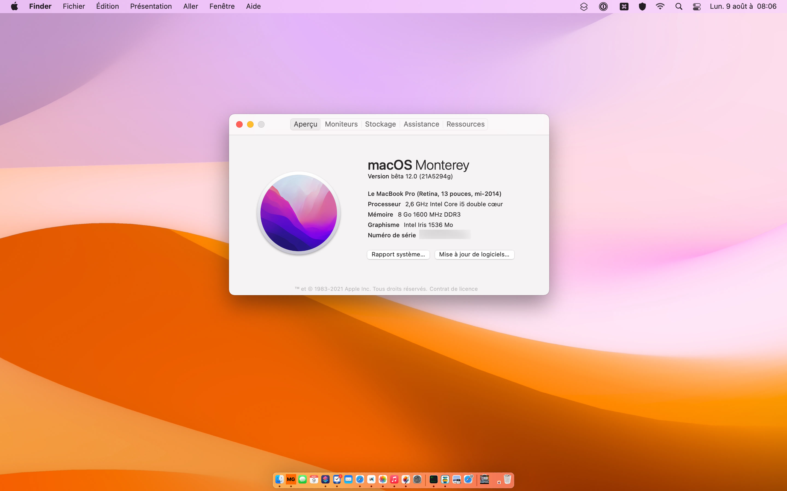Open System Preferences from the Dock
787x491 pixels.
417,479
